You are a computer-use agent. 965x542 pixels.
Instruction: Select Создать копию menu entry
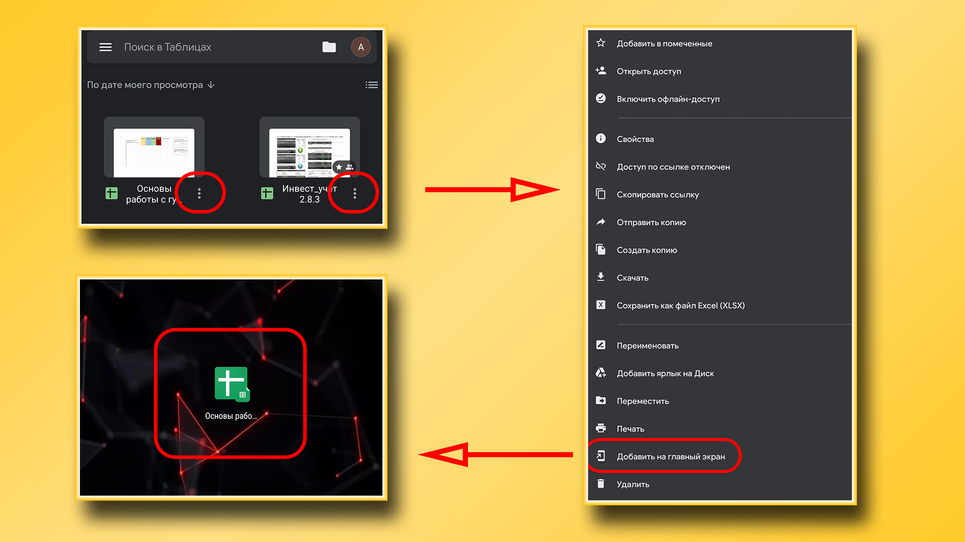[720, 250]
